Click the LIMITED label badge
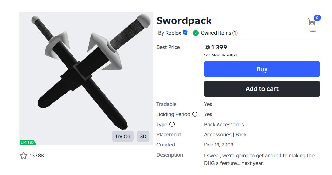The image size is (332, 175). [x=28, y=142]
